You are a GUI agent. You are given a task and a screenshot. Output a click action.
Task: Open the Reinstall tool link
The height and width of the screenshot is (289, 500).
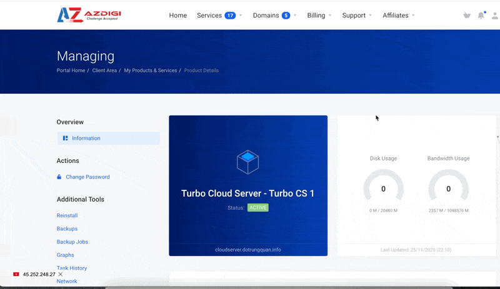67,216
